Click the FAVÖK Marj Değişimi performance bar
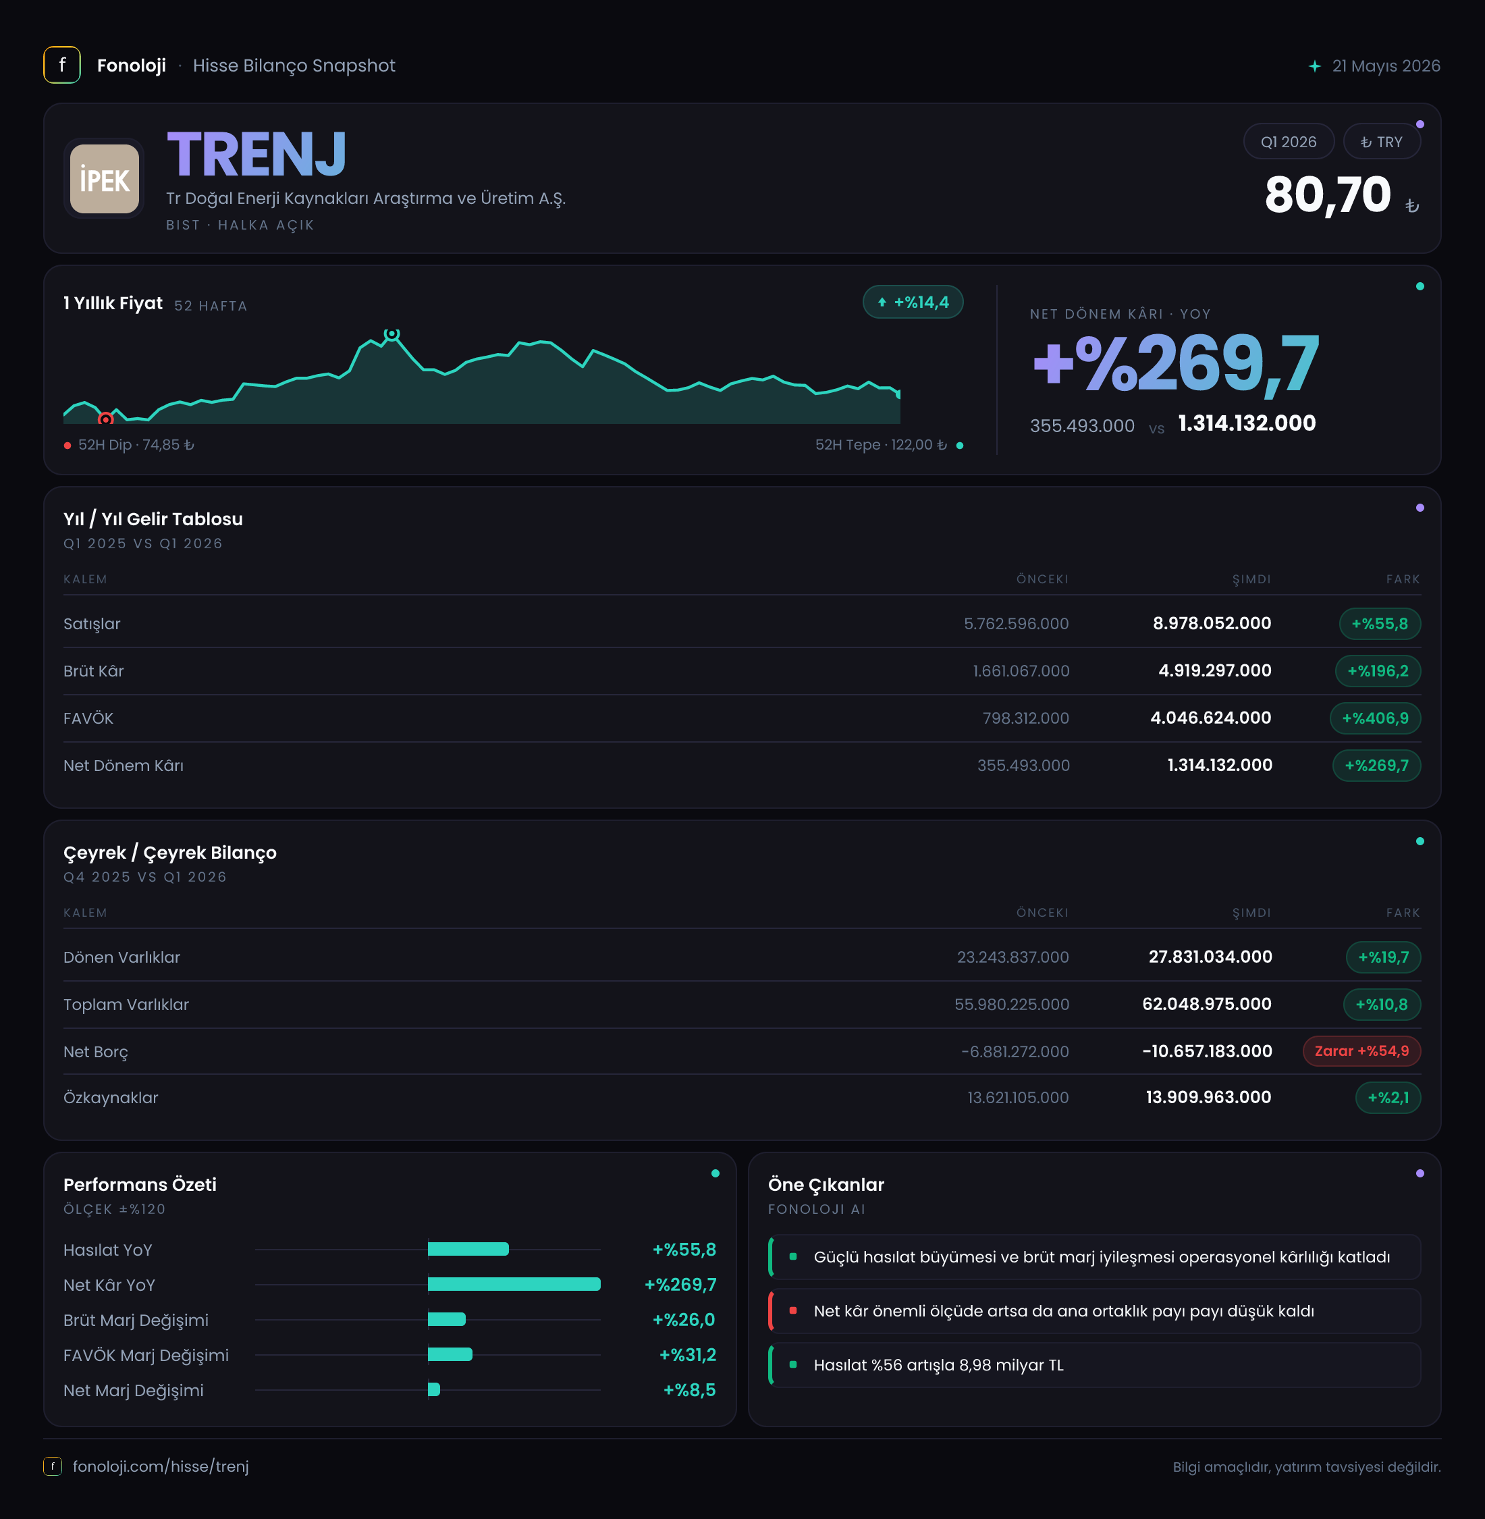Viewport: 1485px width, 1519px height. 450,1354
